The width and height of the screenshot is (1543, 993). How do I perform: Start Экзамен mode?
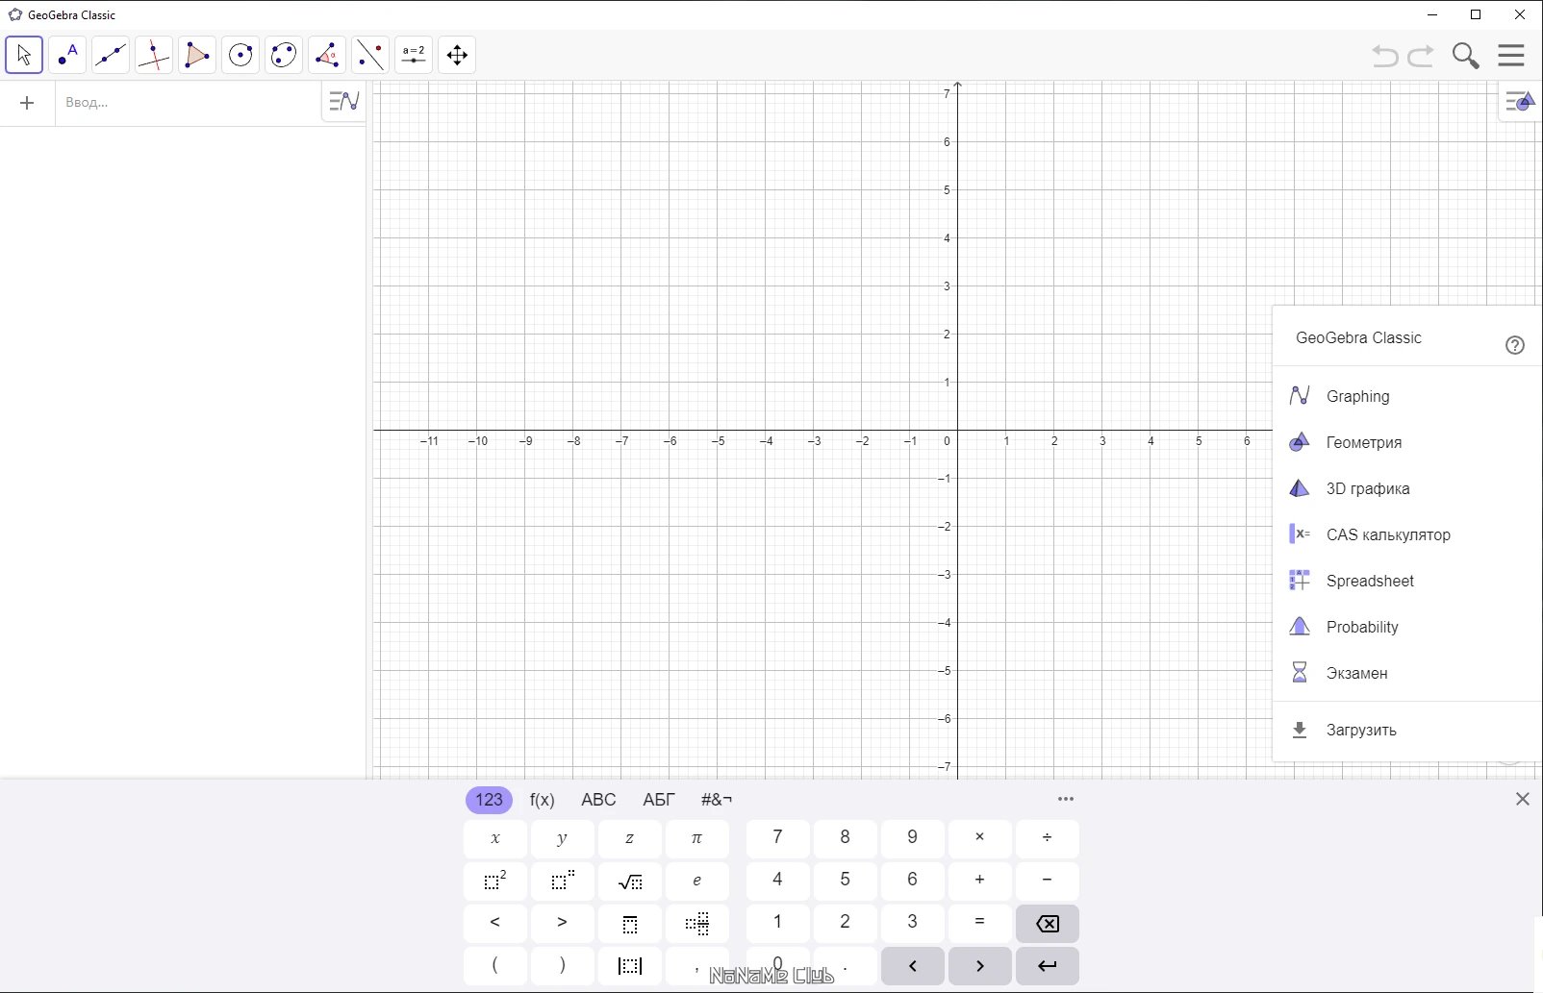[x=1407, y=673]
